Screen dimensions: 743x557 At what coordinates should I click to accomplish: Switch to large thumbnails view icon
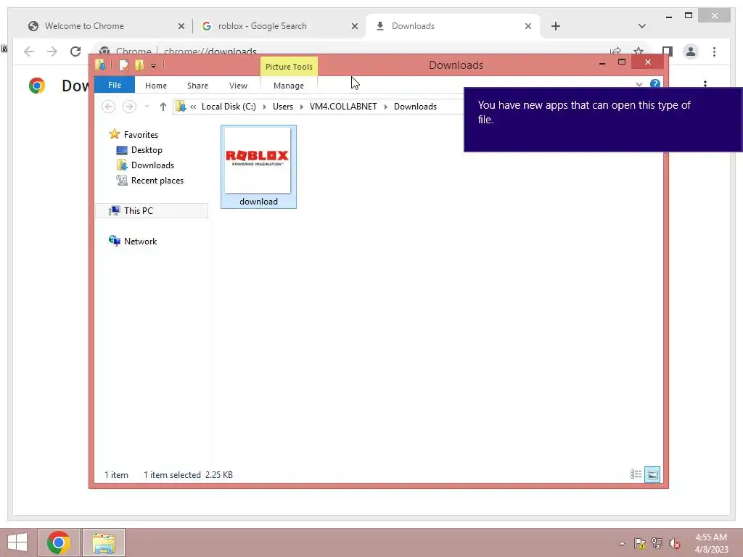pyautogui.click(x=652, y=474)
